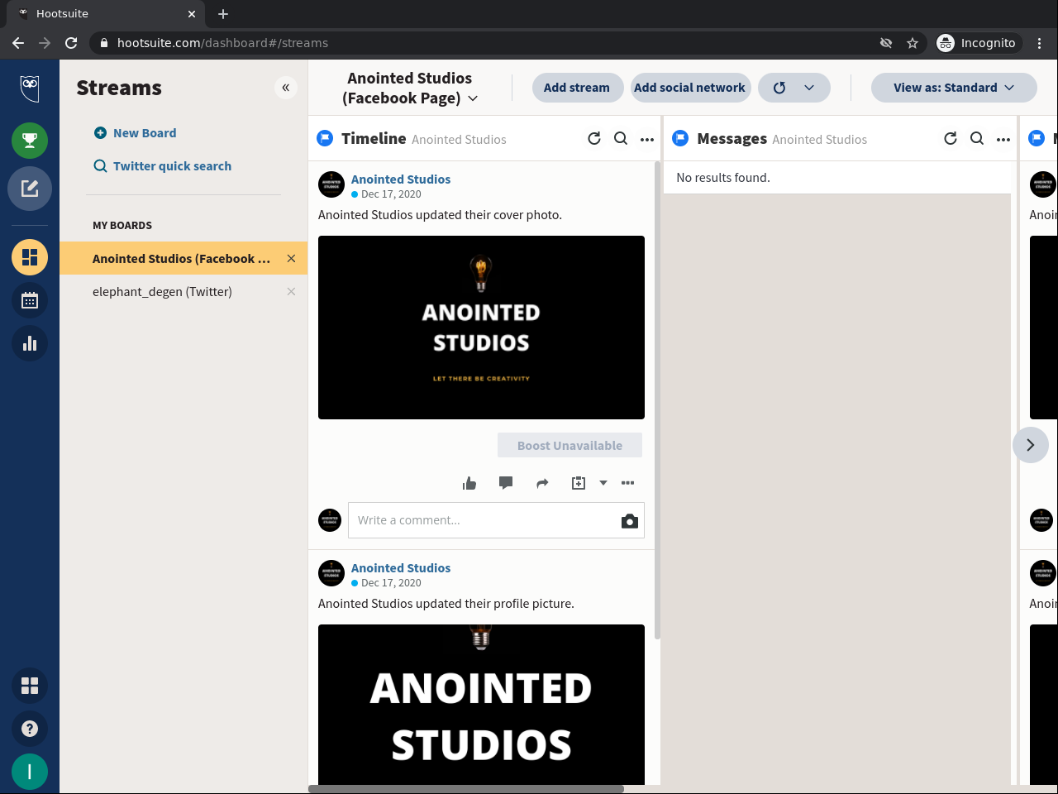Open the Incognito profile indicator
This screenshot has height=794, width=1058.
977,43
